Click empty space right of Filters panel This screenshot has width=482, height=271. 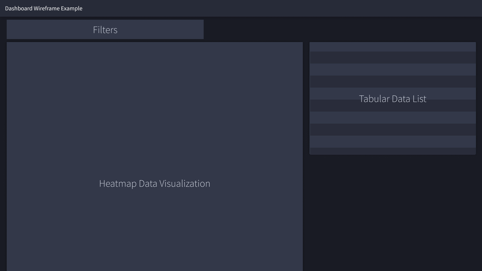(x=335, y=29)
